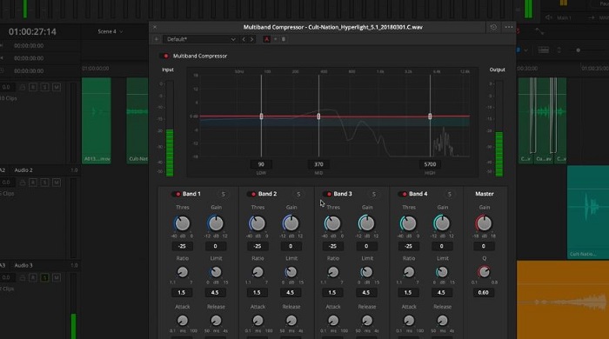
Task: Select the A013...mov clip on timeline
Action: (97, 120)
